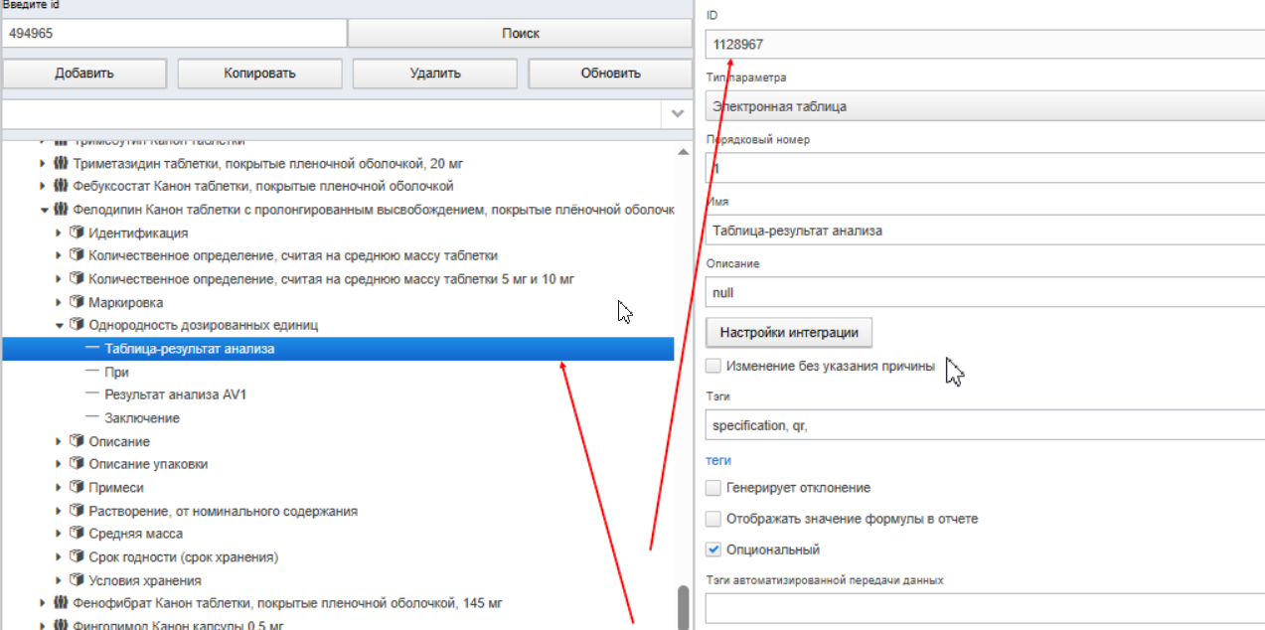This screenshot has width=1265, height=630.
Task: Open the filter combo box arrow above the tree
Action: click(x=679, y=113)
